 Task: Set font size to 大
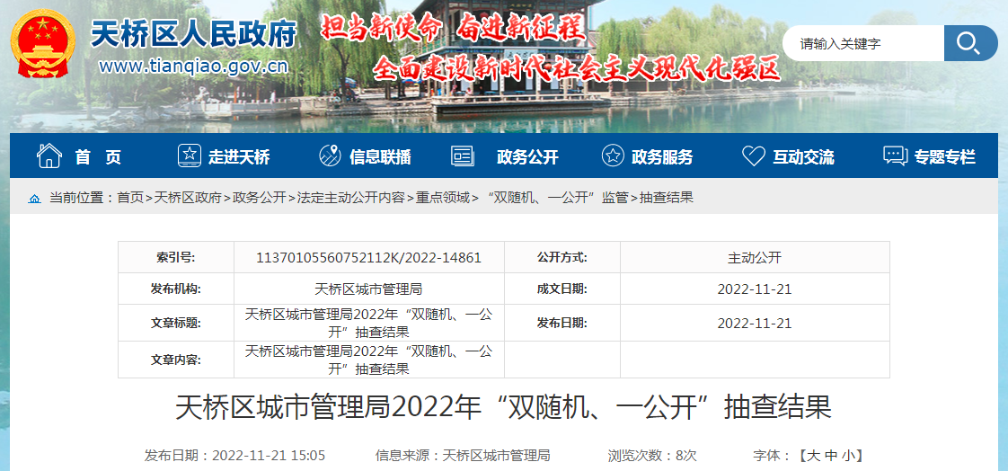[813, 456]
